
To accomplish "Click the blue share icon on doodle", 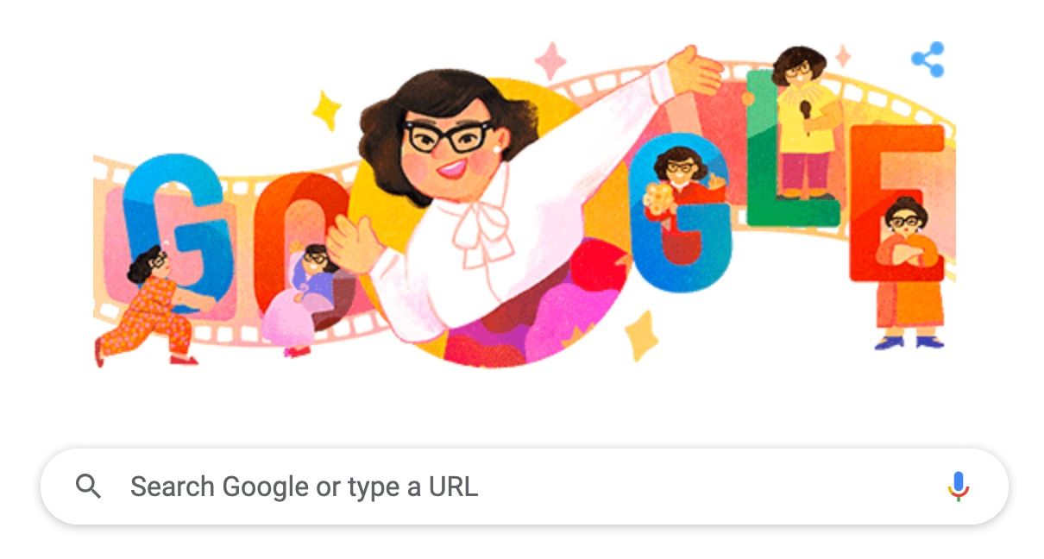I will pyautogui.click(x=928, y=60).
